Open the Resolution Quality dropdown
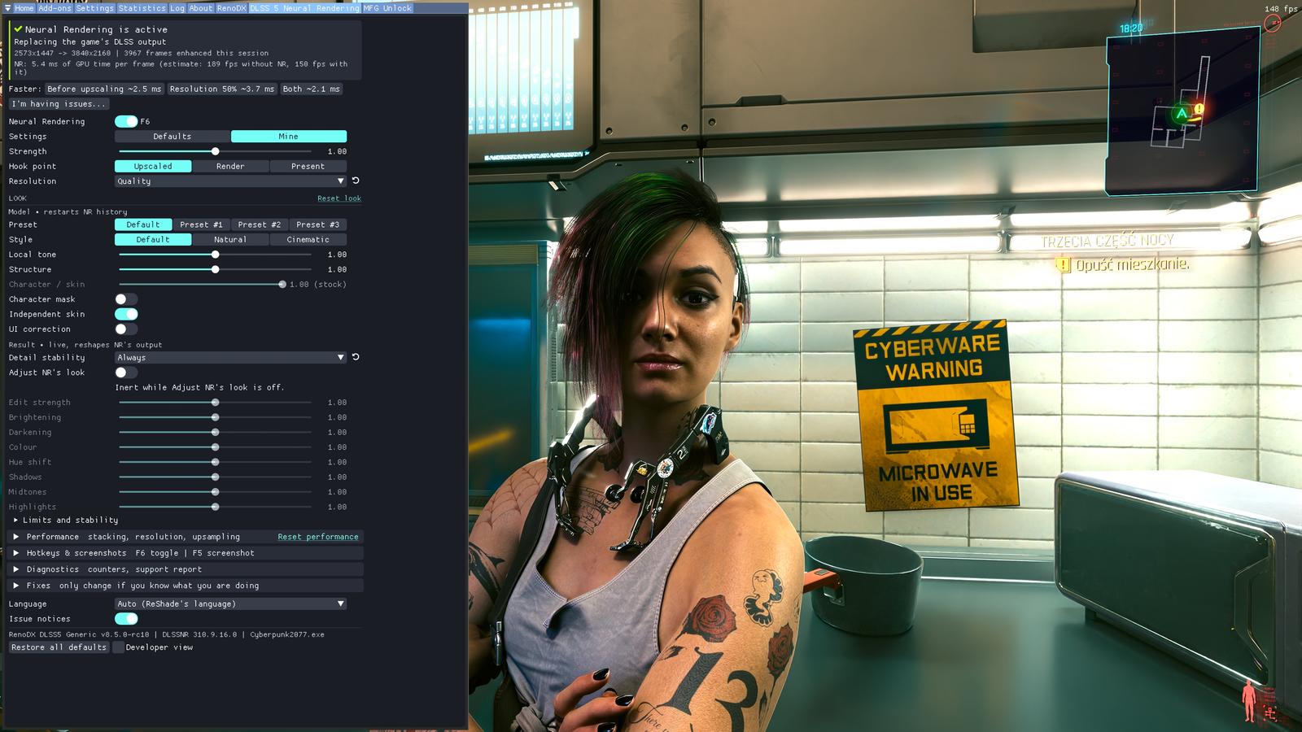This screenshot has width=1302, height=732. 230,181
